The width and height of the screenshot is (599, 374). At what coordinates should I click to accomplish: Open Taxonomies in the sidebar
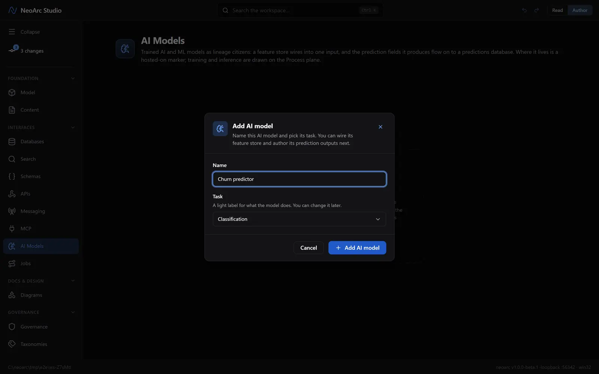[x=41, y=344]
